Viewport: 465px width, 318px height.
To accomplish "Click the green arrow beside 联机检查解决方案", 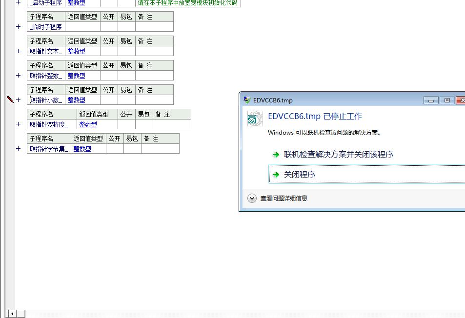I will 276,155.
